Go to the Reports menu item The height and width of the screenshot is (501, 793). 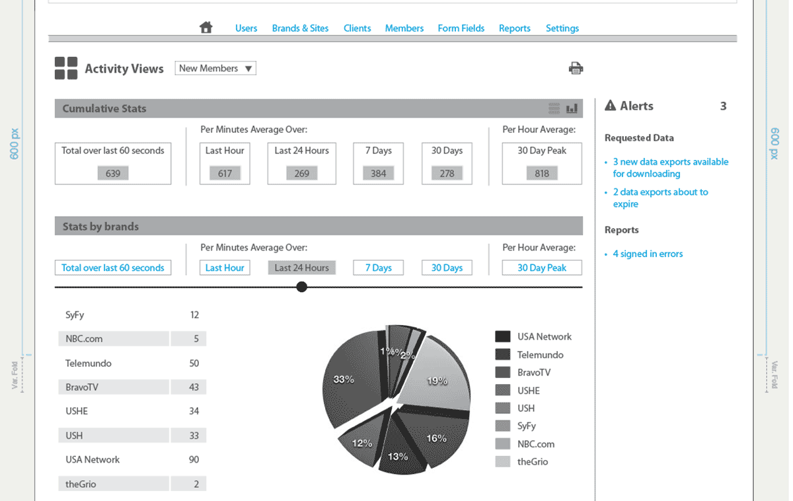[x=514, y=28]
